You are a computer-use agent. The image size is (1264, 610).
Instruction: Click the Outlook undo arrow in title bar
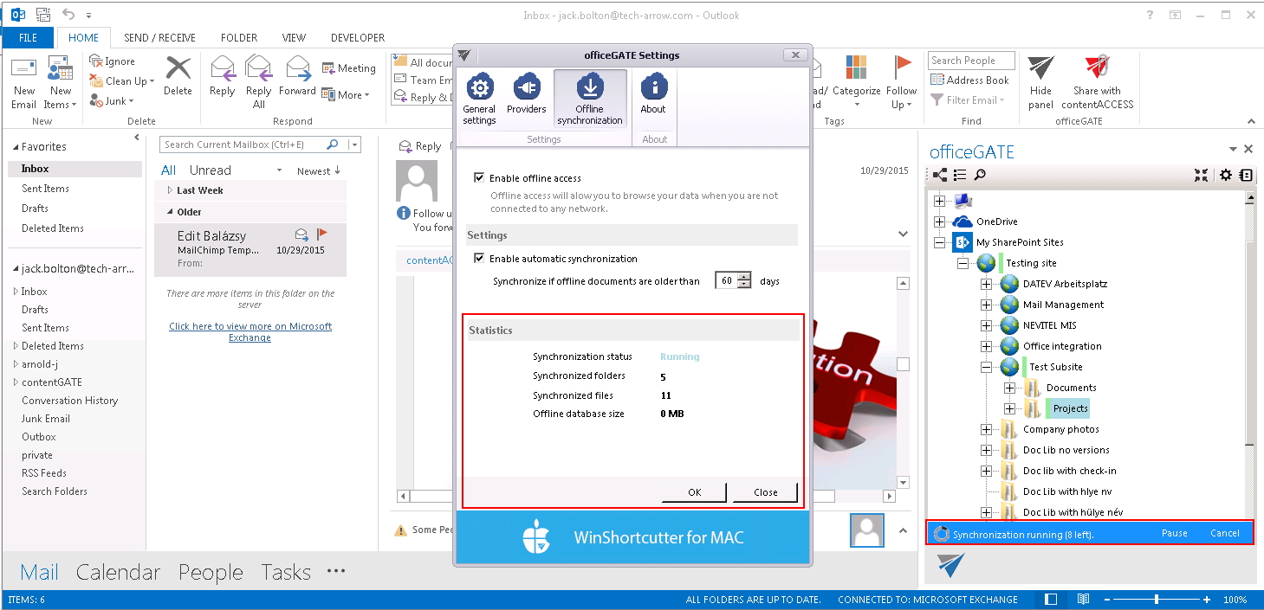[68, 15]
